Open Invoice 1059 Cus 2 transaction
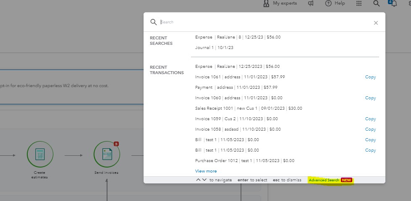The height and width of the screenshot is (201, 411). (x=236, y=119)
